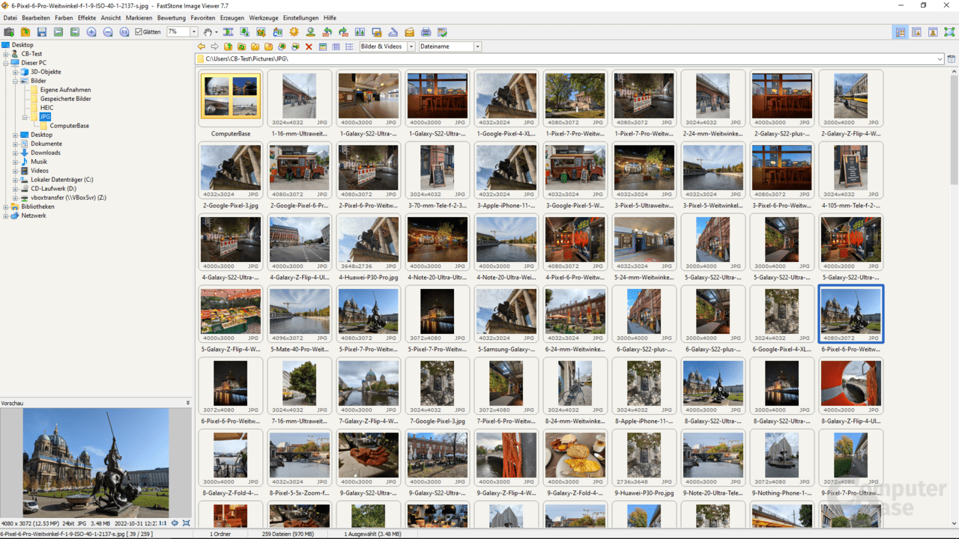Expand the Bibliotheken tree node
959x539 pixels.
[x=6, y=207]
